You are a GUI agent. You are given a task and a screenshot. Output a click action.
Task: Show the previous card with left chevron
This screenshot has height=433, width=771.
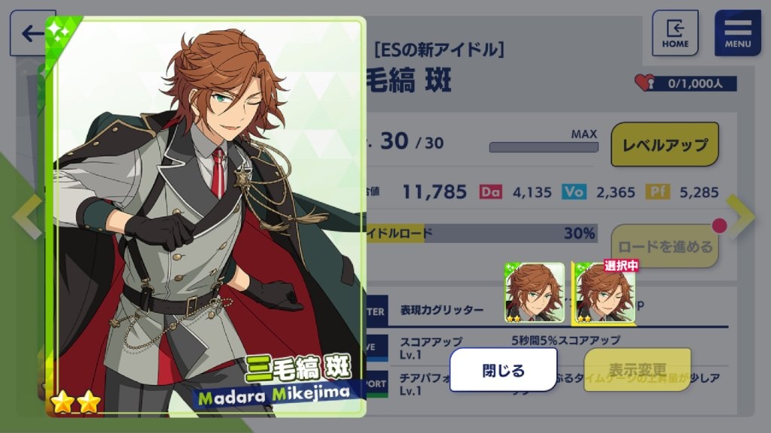pyautogui.click(x=28, y=216)
